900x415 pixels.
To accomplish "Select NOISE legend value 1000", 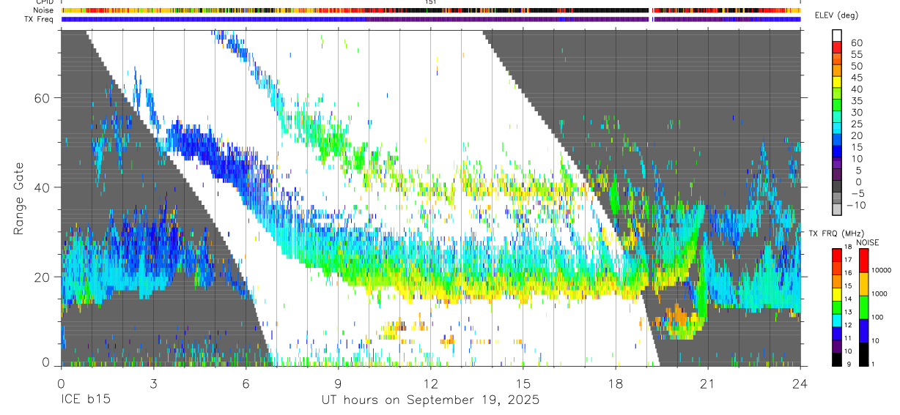I will click(880, 294).
